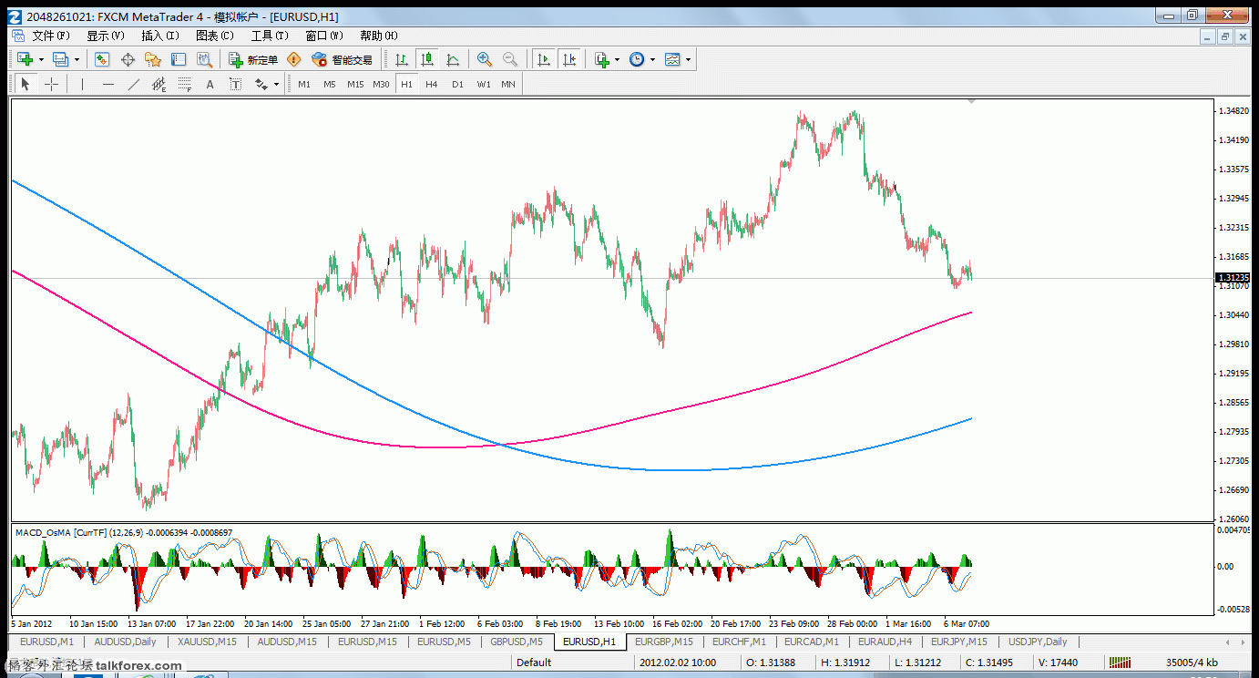
Task: Switch chart to Line Chart display
Action: (x=453, y=59)
